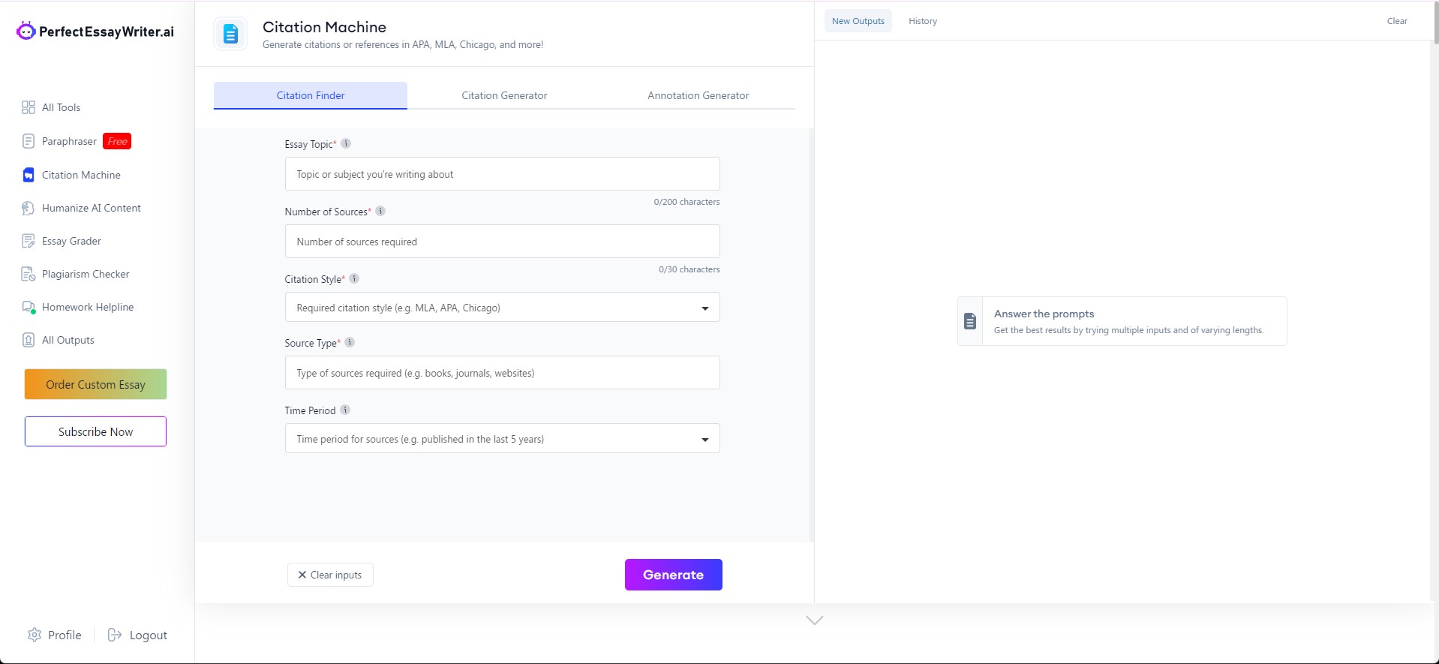Show info tooltip for Time Period
Viewport: 1439px width, 664px height.
pos(345,410)
